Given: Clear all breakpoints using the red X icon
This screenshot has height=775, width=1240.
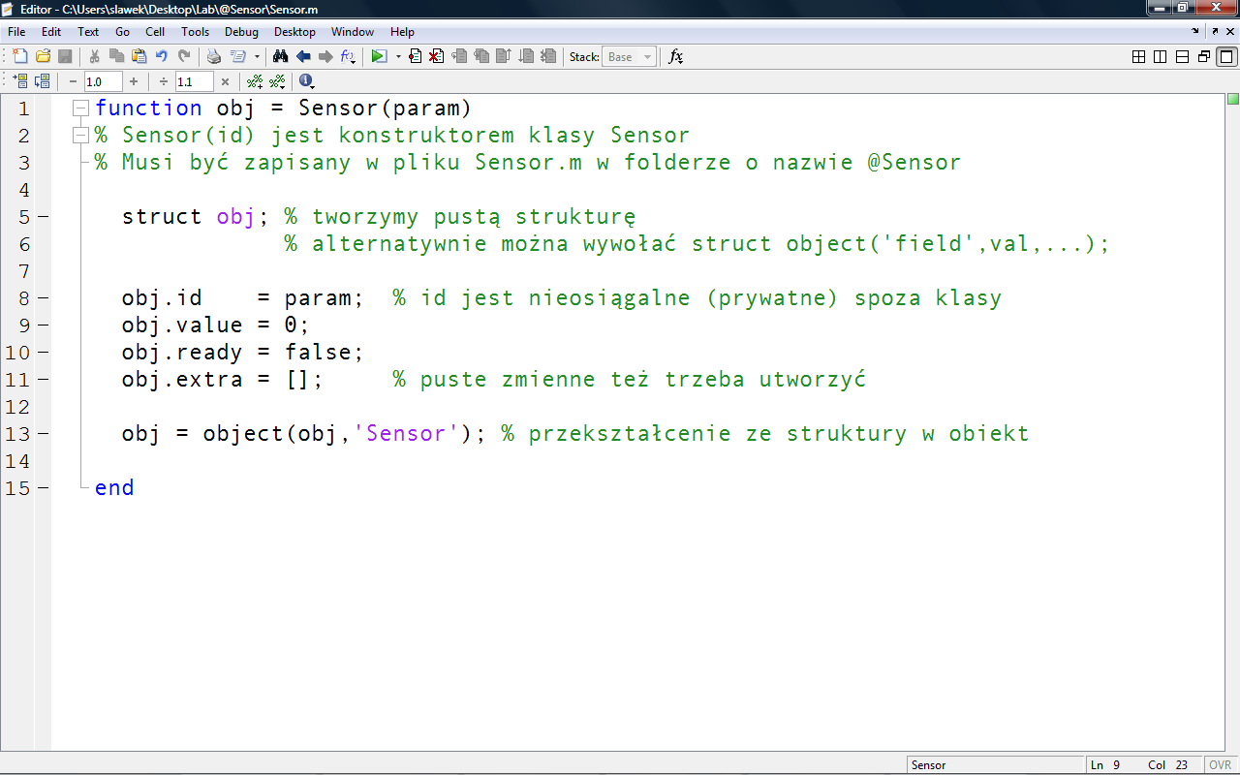Looking at the screenshot, I should (437, 57).
